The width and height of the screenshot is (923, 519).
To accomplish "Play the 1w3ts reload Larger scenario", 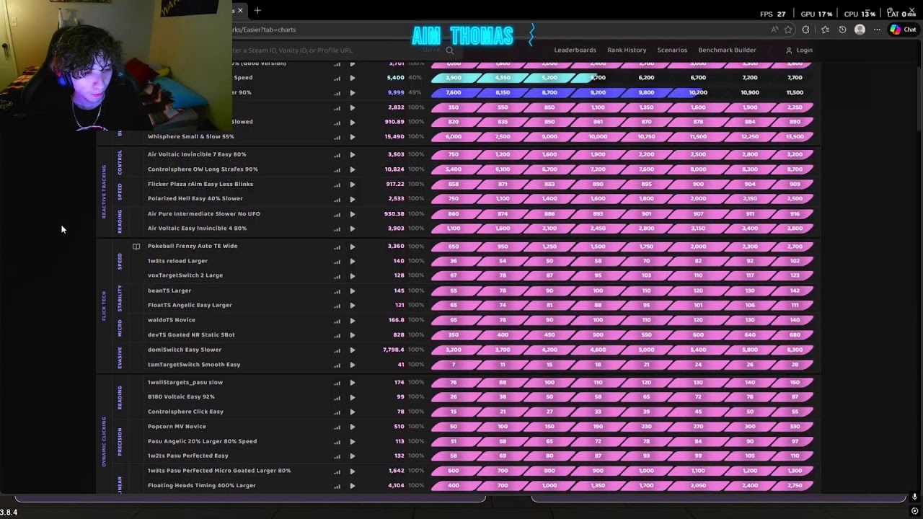I will point(353,261).
